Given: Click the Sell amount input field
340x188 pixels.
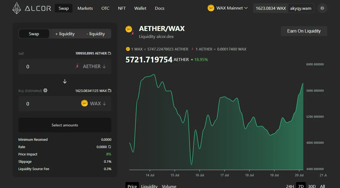Looking at the screenshot, I should (x=46, y=66).
